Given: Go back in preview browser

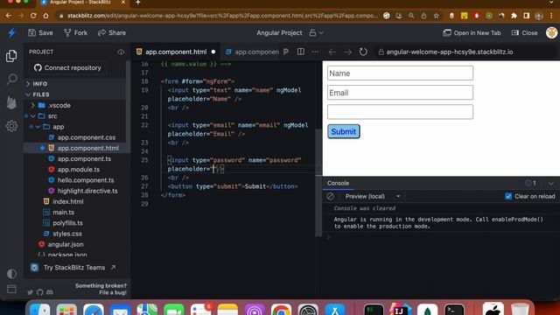Looking at the screenshot, I should (x=332, y=52).
